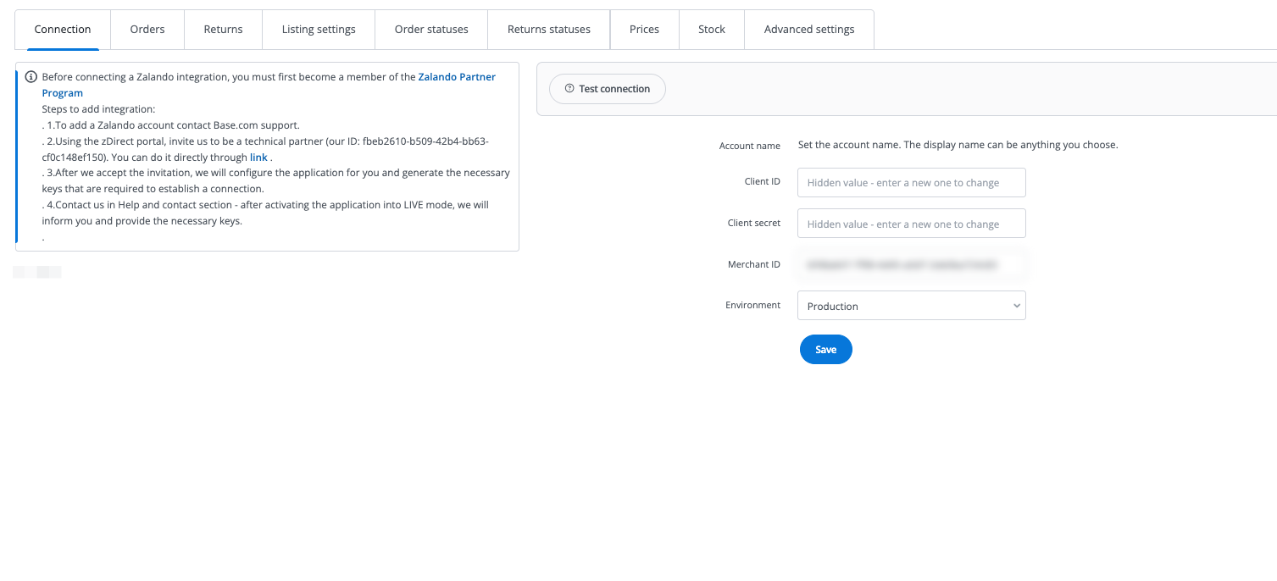Focus the Client ID input field
Viewport: 1277px width, 581px height.
coord(911,183)
